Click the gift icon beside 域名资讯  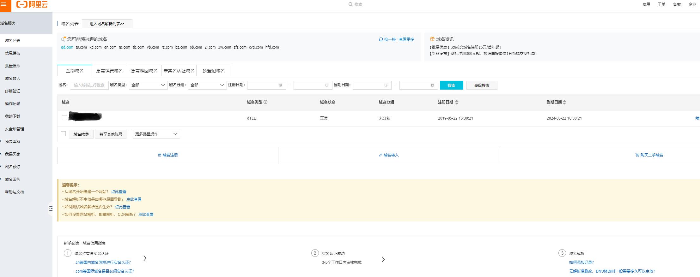(x=432, y=39)
